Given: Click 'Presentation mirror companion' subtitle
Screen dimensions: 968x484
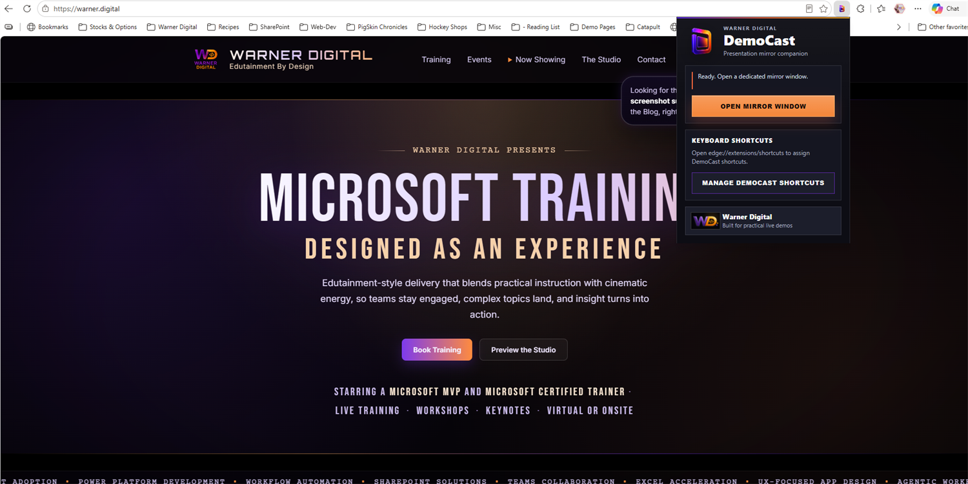Looking at the screenshot, I should pyautogui.click(x=765, y=54).
